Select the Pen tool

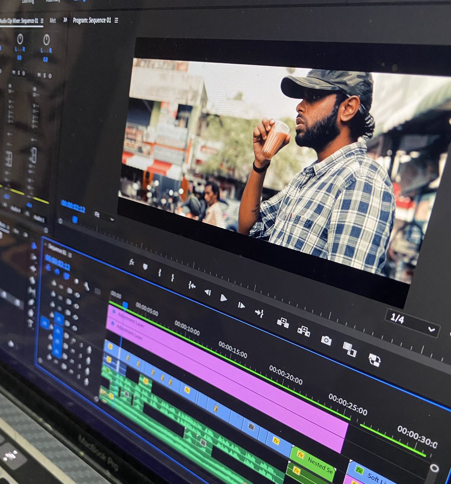point(31,302)
